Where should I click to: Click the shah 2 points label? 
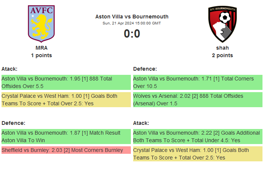(x=223, y=55)
